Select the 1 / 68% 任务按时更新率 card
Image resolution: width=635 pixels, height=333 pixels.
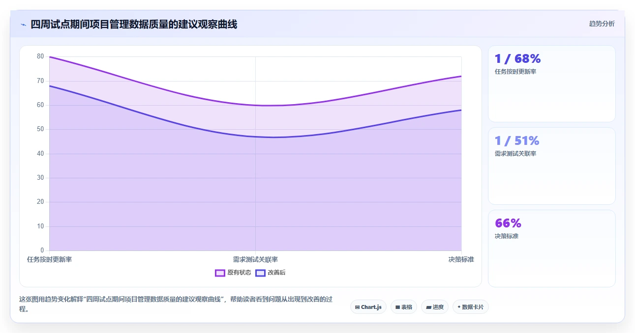tap(552, 83)
